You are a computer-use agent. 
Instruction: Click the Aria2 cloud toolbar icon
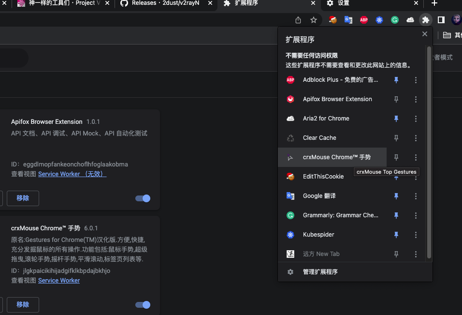[410, 20]
